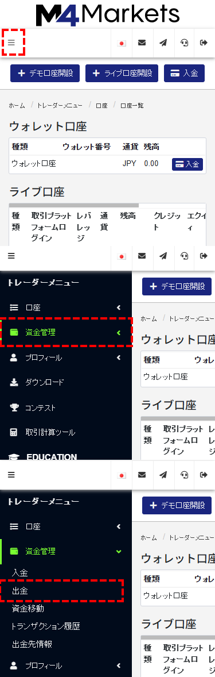Click headset icon in screenshot showing 出金 submenu
The width and height of the screenshot is (215, 677).
coord(184,475)
